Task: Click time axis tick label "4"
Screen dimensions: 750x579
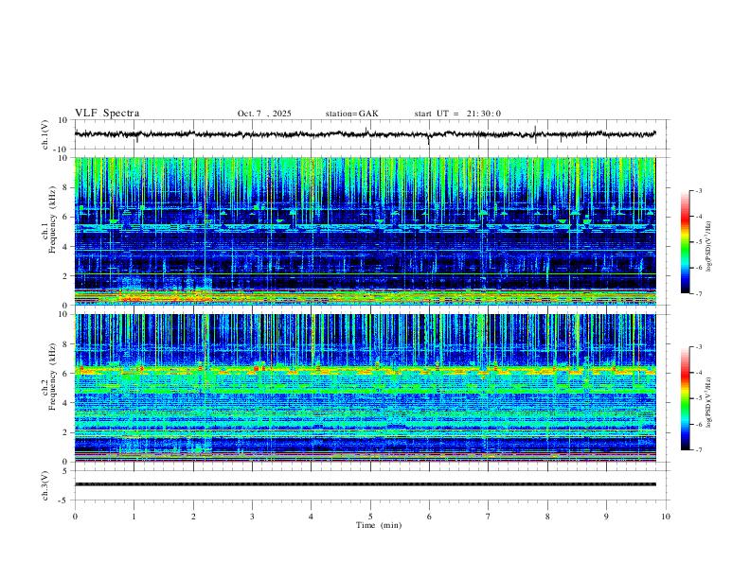Action: pyautogui.click(x=311, y=517)
